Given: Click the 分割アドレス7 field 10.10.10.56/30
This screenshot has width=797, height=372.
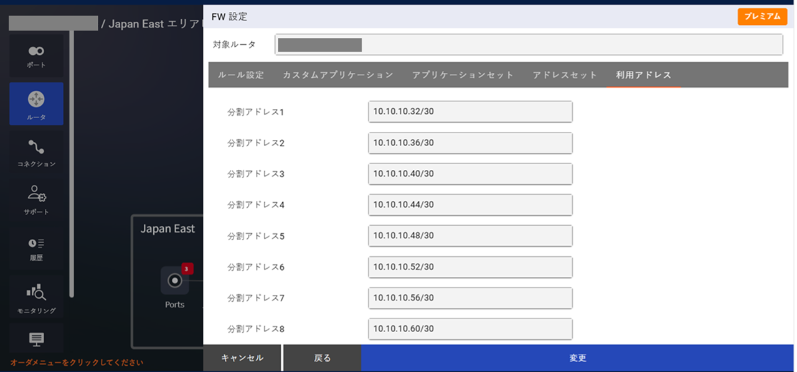Looking at the screenshot, I should point(470,298).
